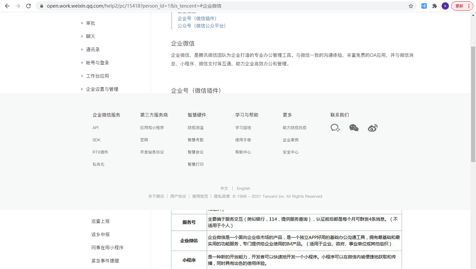Open the 智慧考勤 footer link
Image resolution: width=476 pixels, height=269 pixels.
(196, 140)
